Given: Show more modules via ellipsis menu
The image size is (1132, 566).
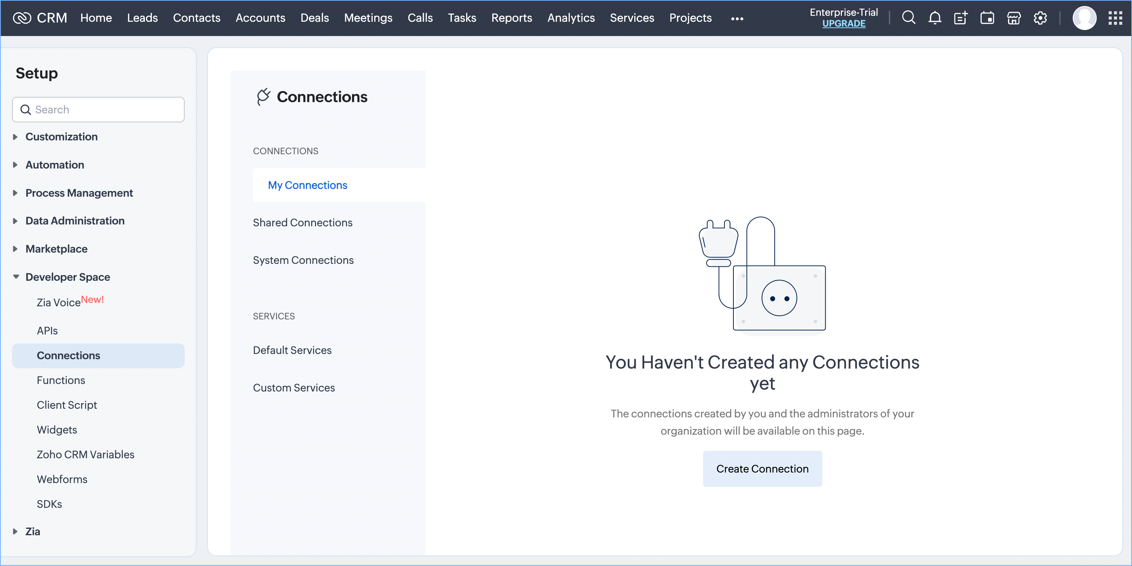Looking at the screenshot, I should pyautogui.click(x=737, y=18).
